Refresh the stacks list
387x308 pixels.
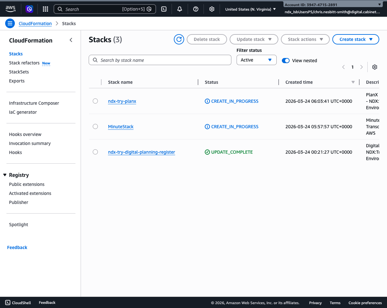(179, 39)
